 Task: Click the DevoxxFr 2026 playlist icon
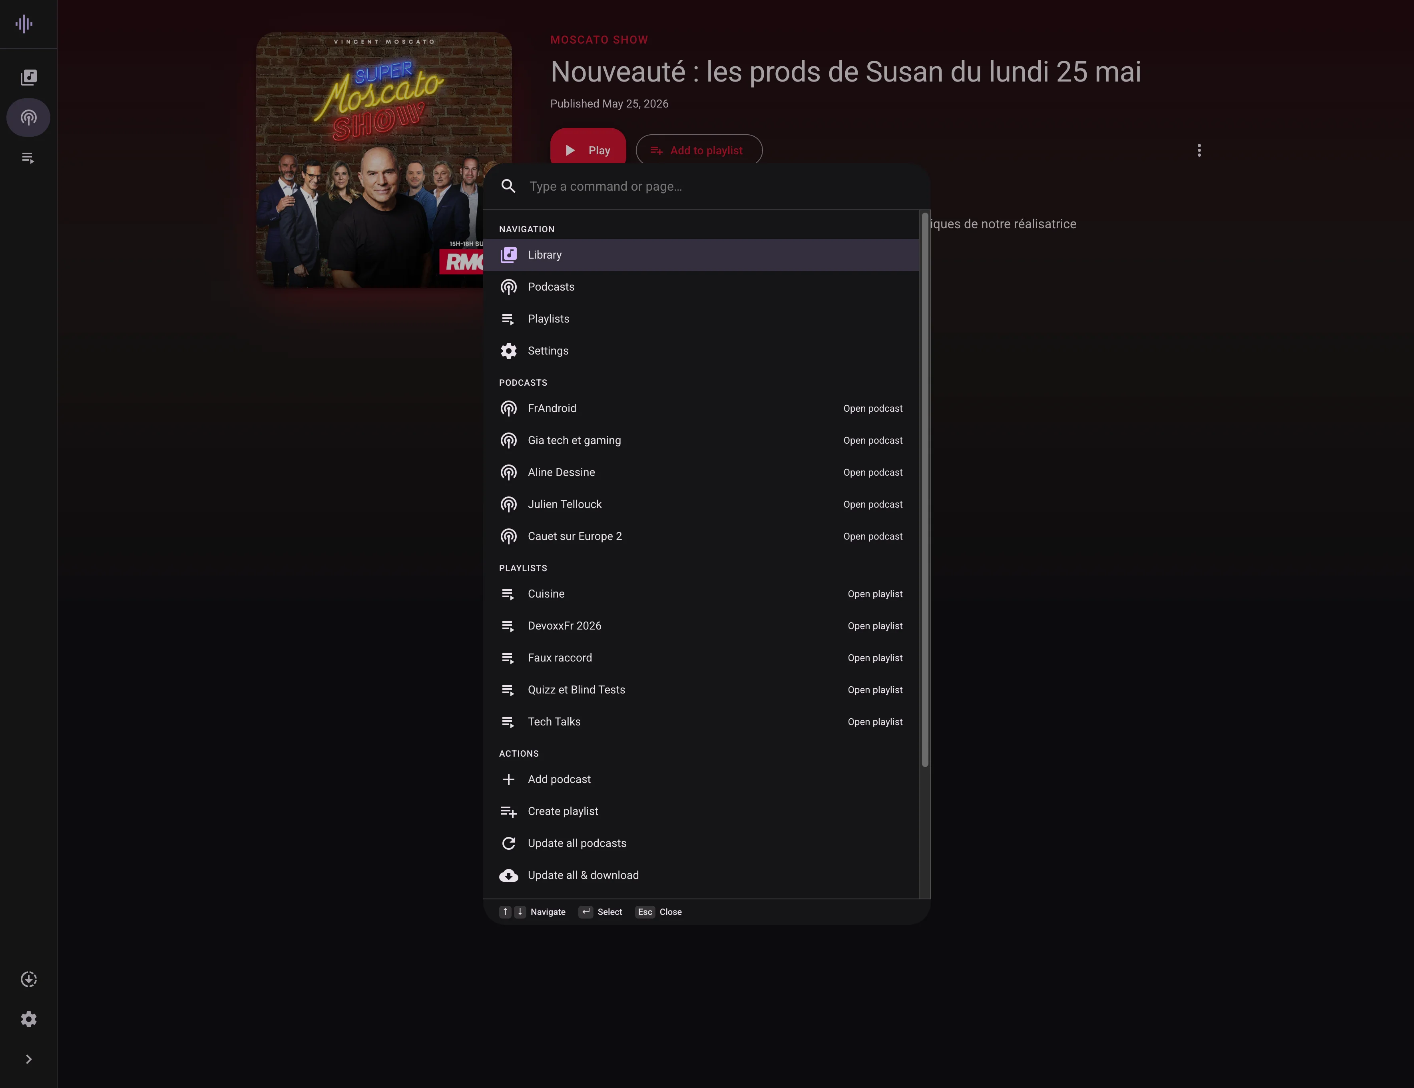509,626
